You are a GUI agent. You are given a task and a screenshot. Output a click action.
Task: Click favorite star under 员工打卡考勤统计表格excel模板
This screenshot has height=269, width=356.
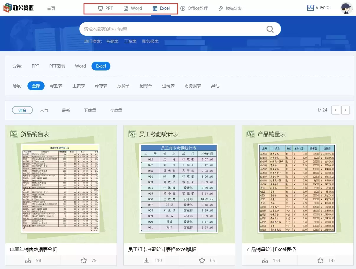(x=202, y=260)
